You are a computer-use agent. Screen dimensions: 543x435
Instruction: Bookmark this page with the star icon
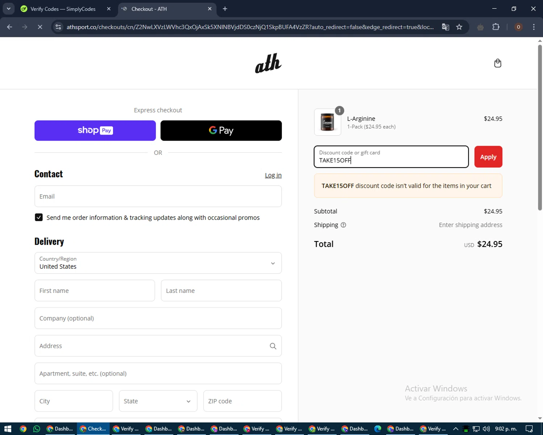click(x=459, y=27)
